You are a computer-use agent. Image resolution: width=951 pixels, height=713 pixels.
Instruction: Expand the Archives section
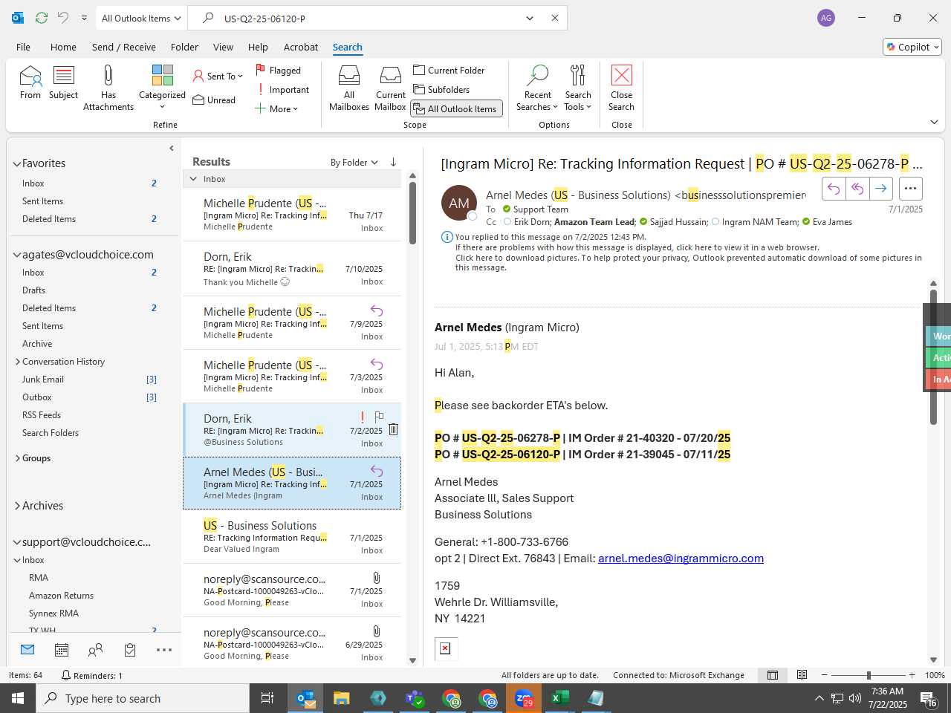coord(18,506)
